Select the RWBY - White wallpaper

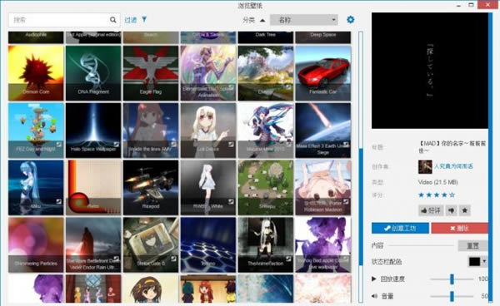point(207,188)
